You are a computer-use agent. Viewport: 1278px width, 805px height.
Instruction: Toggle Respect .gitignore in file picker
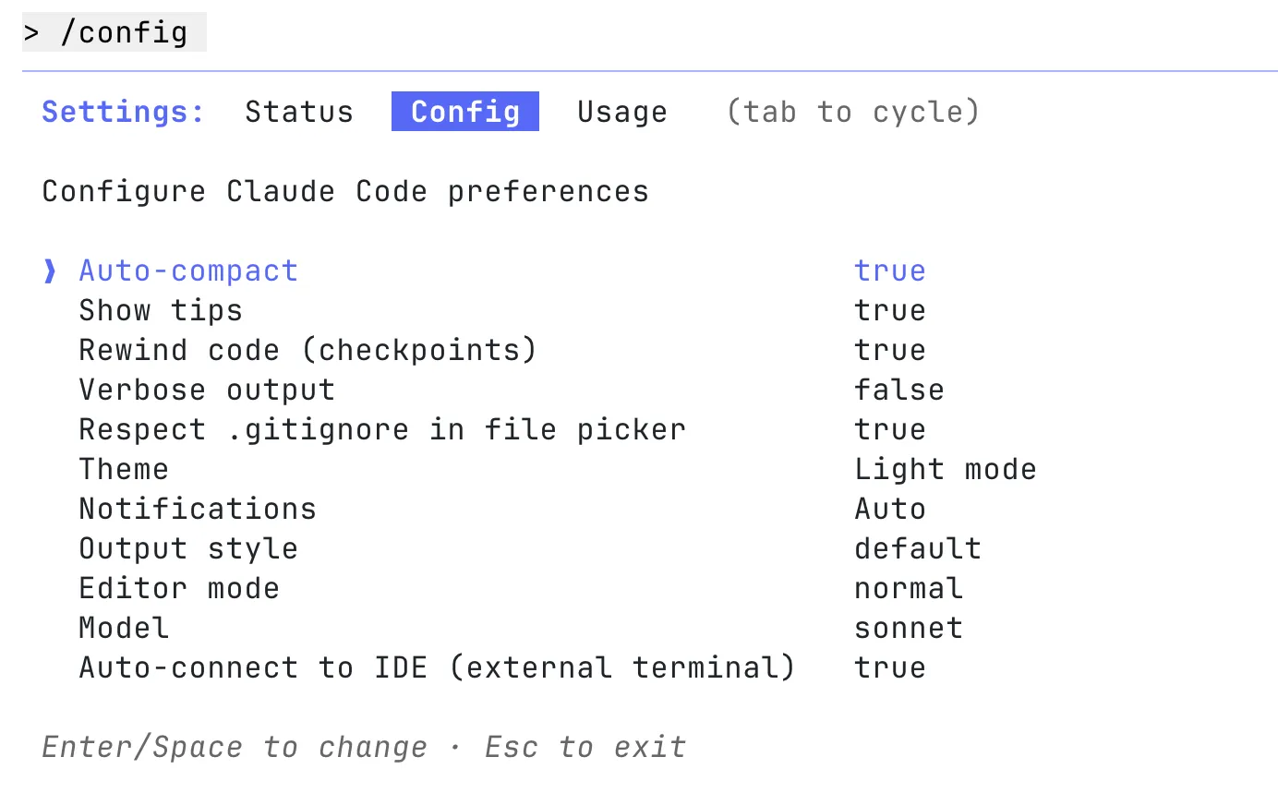coord(382,429)
